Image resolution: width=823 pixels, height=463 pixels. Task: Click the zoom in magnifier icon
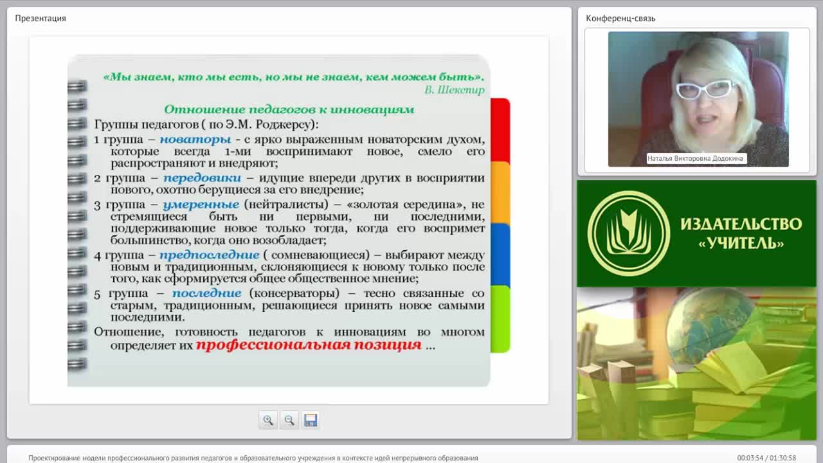pyautogui.click(x=268, y=420)
